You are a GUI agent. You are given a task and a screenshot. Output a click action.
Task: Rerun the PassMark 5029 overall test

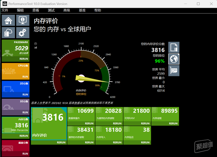click(x=24, y=59)
